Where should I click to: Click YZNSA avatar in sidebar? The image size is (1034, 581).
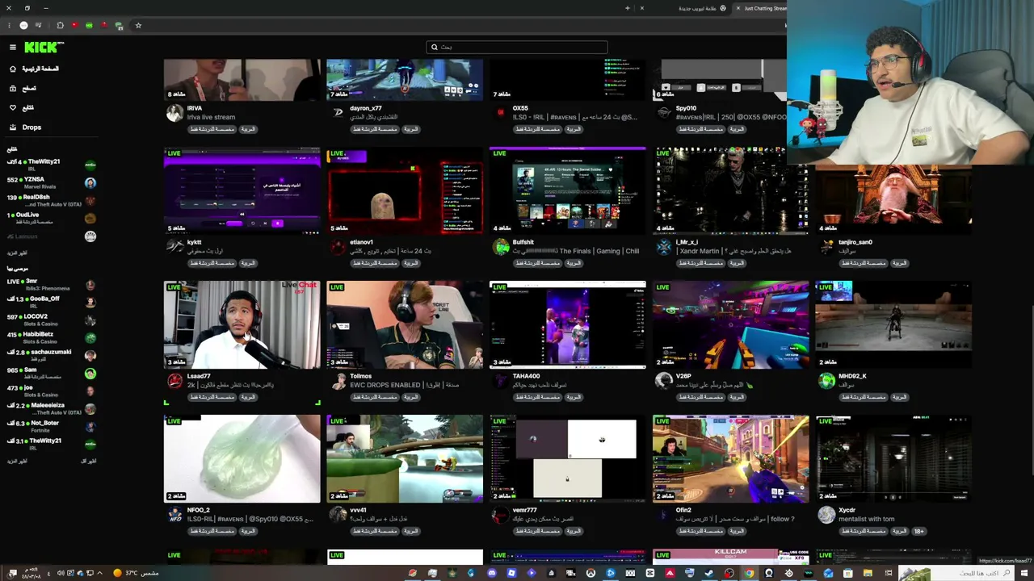coord(90,183)
